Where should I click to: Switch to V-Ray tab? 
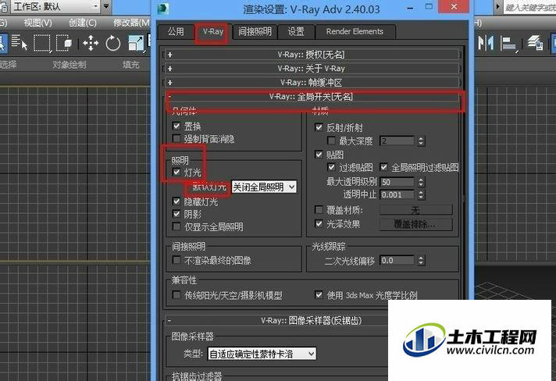213,32
